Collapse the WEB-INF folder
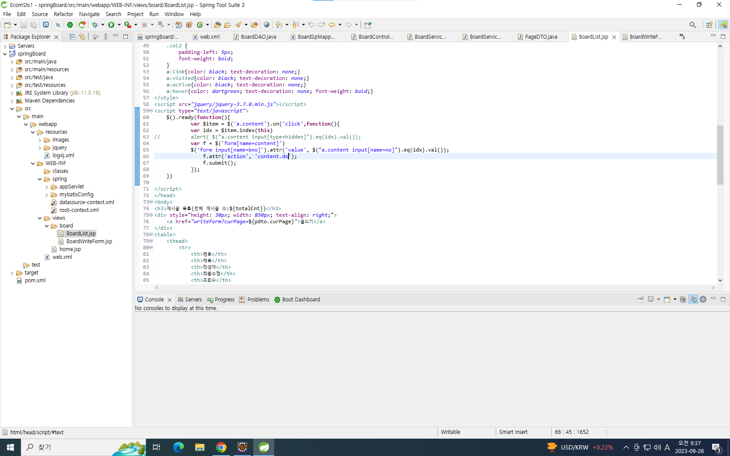Viewport: 730px width, 456px height. [33, 163]
